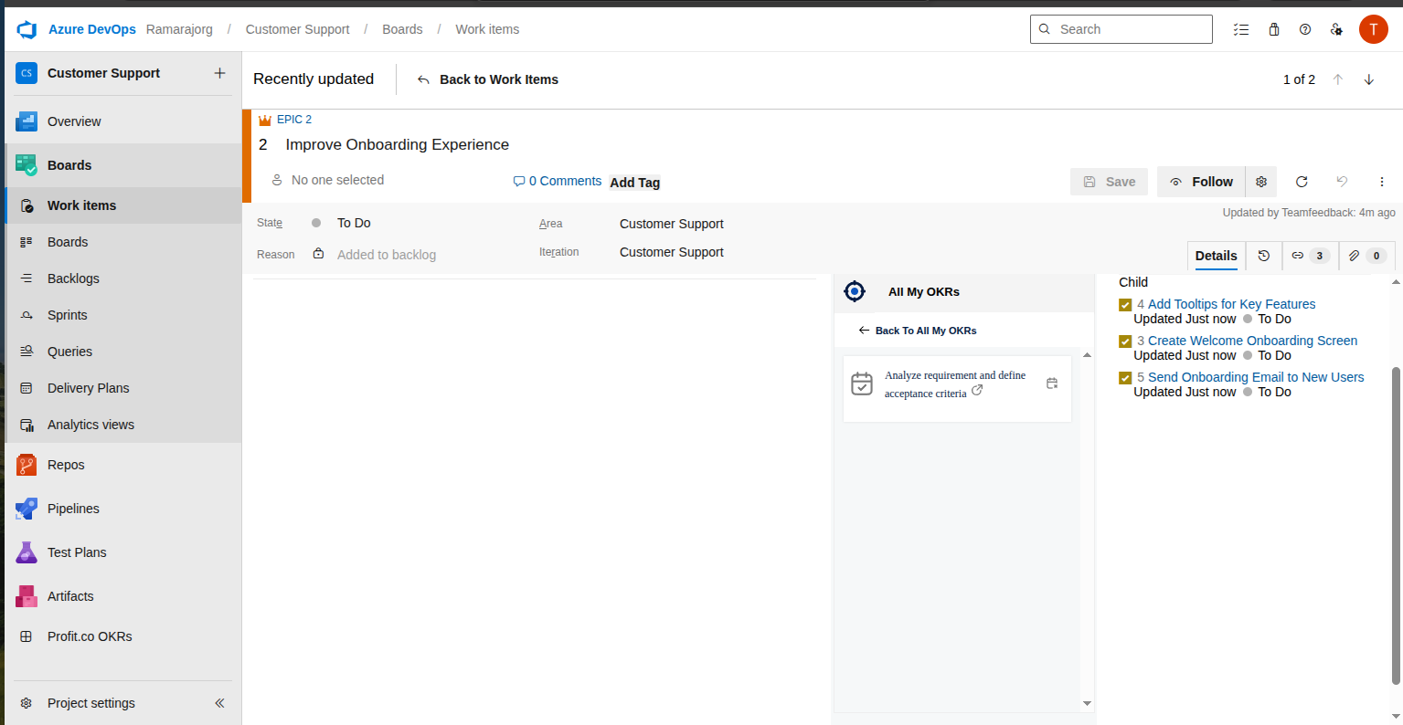Click the main vertical scrollbar thumb at right edge

1396,525
